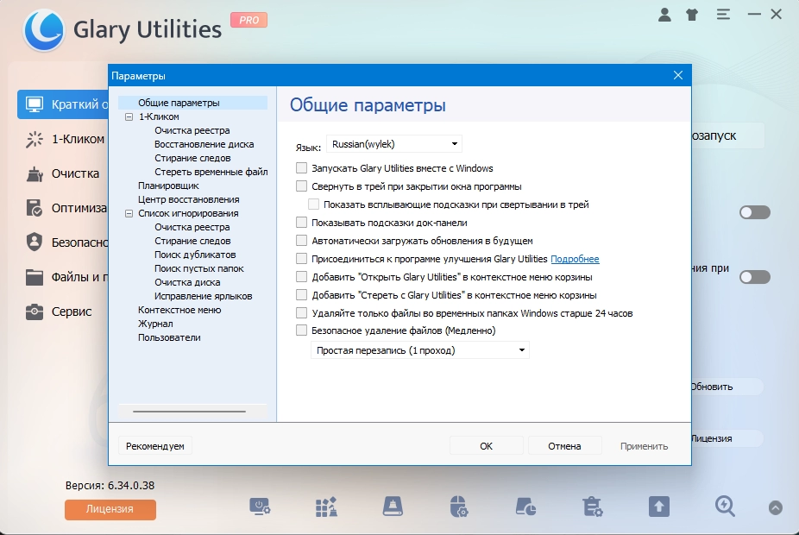Click the Glary Utilities crescent logo
Screen dimensions: 799x535
point(44,30)
